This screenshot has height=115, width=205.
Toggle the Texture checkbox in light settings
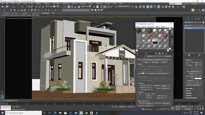coord(186,83)
